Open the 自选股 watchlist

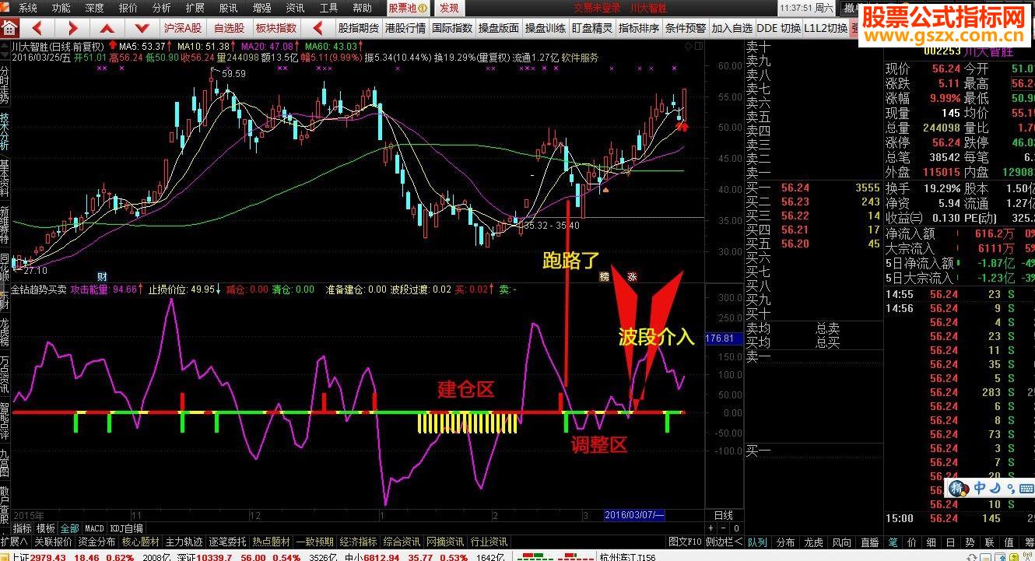[x=229, y=28]
